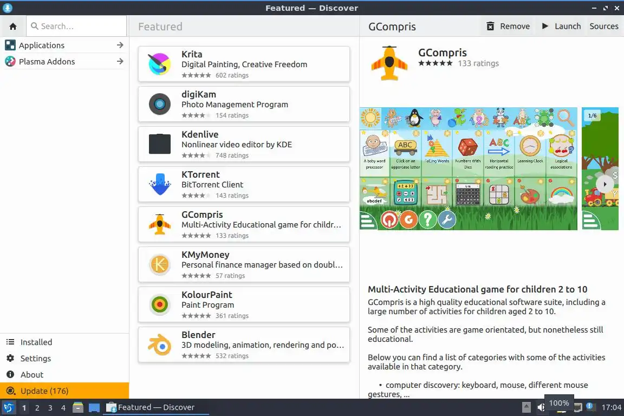
Task: Open the KTorrent download icon
Action: coord(160,184)
